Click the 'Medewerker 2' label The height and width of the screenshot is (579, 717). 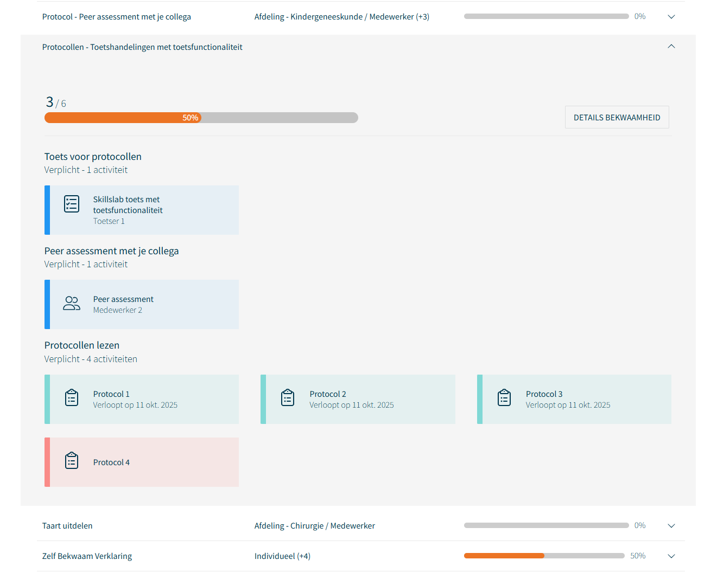tap(118, 310)
